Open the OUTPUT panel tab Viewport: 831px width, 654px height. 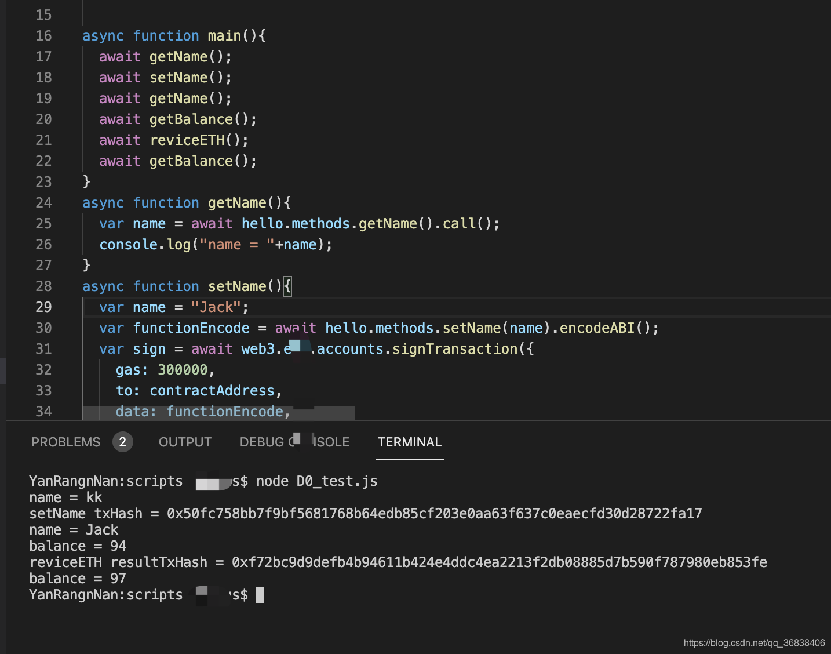[185, 442]
